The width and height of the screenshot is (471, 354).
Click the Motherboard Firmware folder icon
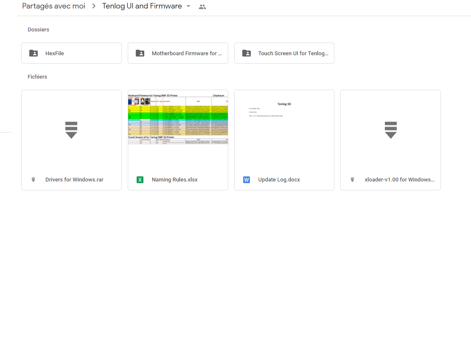pyautogui.click(x=140, y=53)
